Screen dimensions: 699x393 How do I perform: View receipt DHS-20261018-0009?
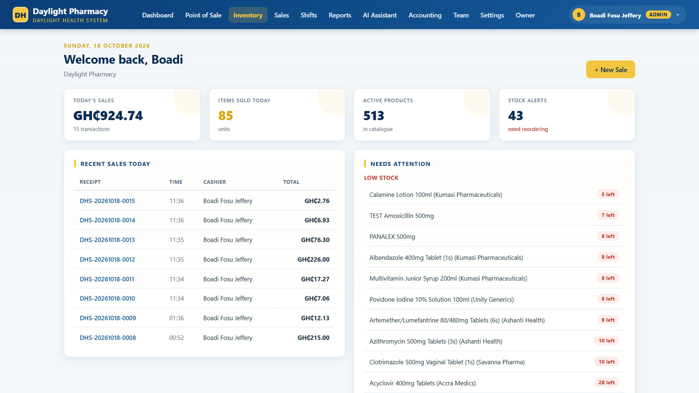[107, 318]
